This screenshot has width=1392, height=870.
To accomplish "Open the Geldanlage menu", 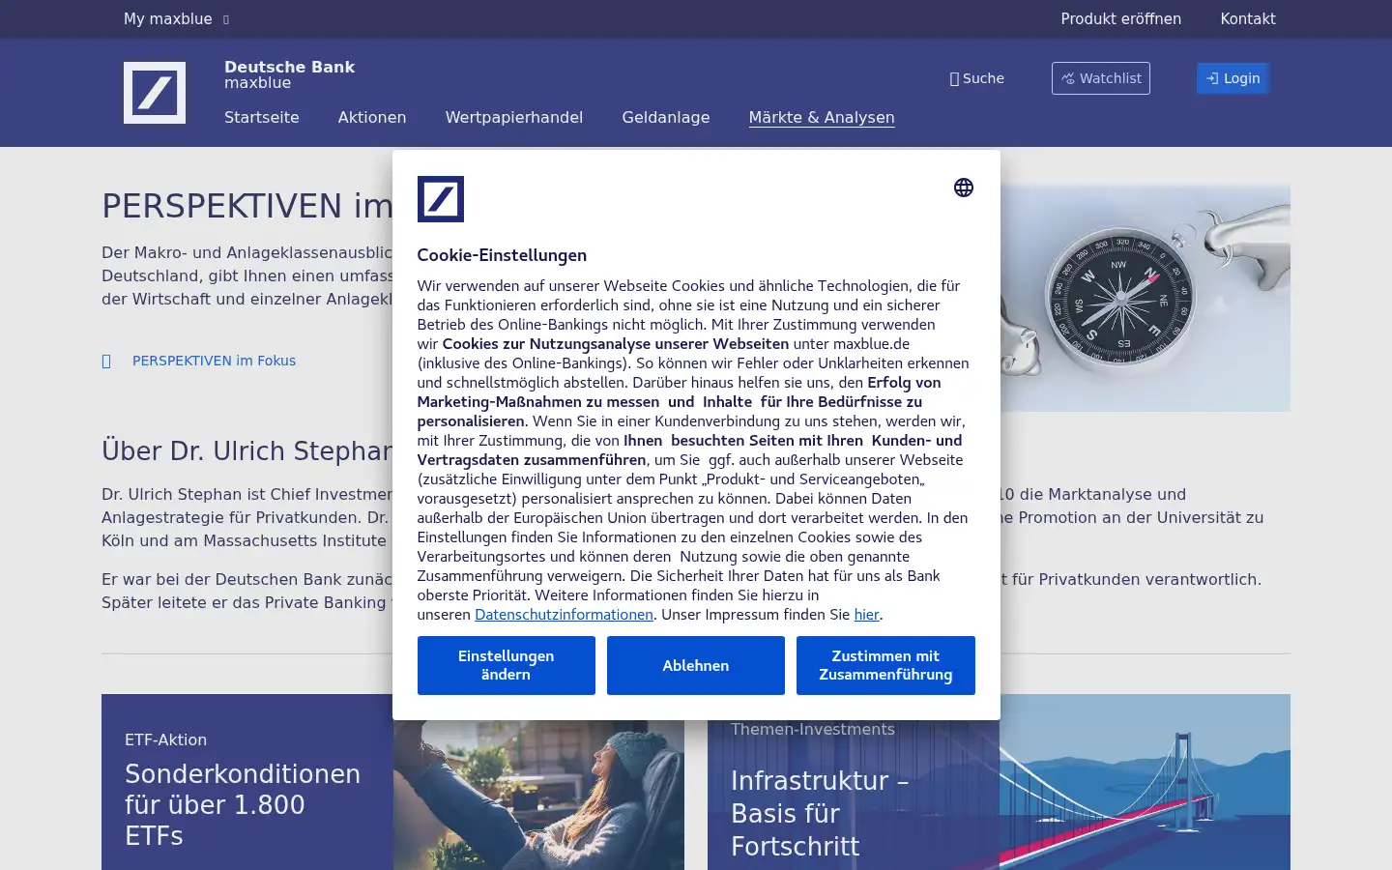I will coord(666,117).
